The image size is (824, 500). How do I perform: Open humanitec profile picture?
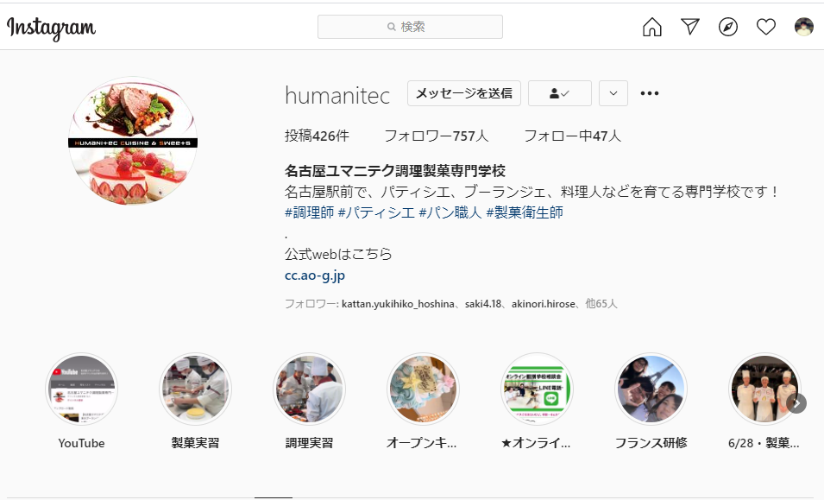(133, 141)
